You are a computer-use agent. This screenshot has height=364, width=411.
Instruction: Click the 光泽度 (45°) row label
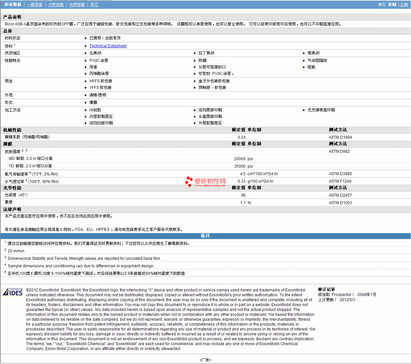[x=16, y=195]
